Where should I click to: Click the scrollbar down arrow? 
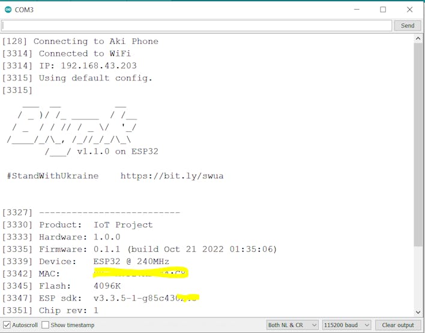tap(418, 313)
